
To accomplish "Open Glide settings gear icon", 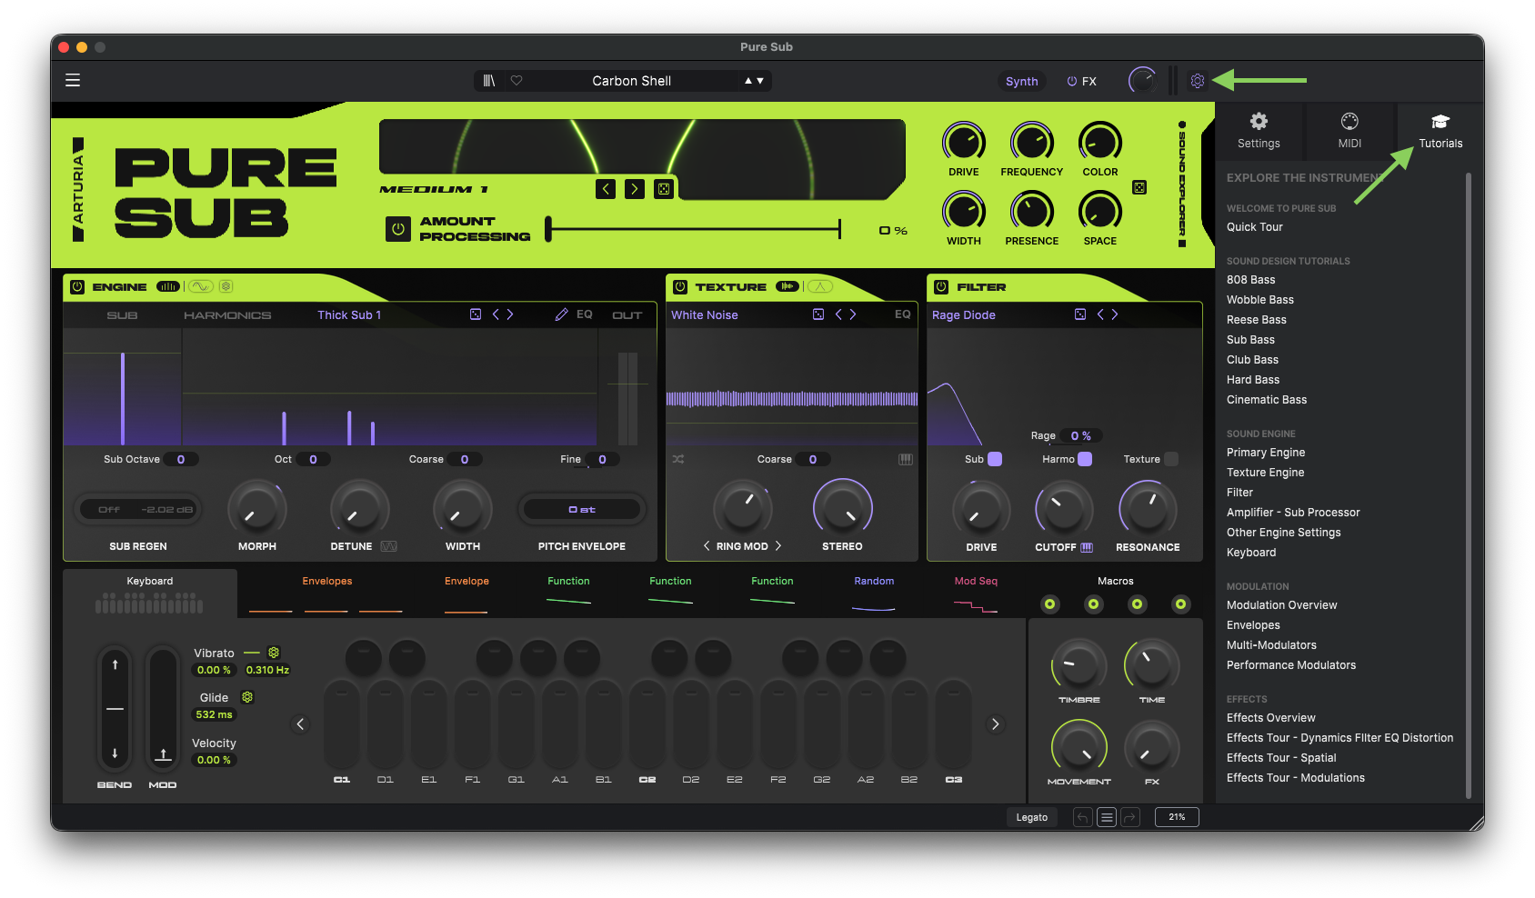I will 247,697.
